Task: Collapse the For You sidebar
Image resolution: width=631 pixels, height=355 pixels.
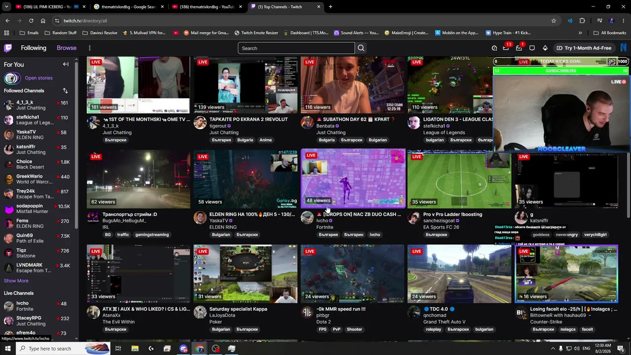Action: tap(66, 64)
